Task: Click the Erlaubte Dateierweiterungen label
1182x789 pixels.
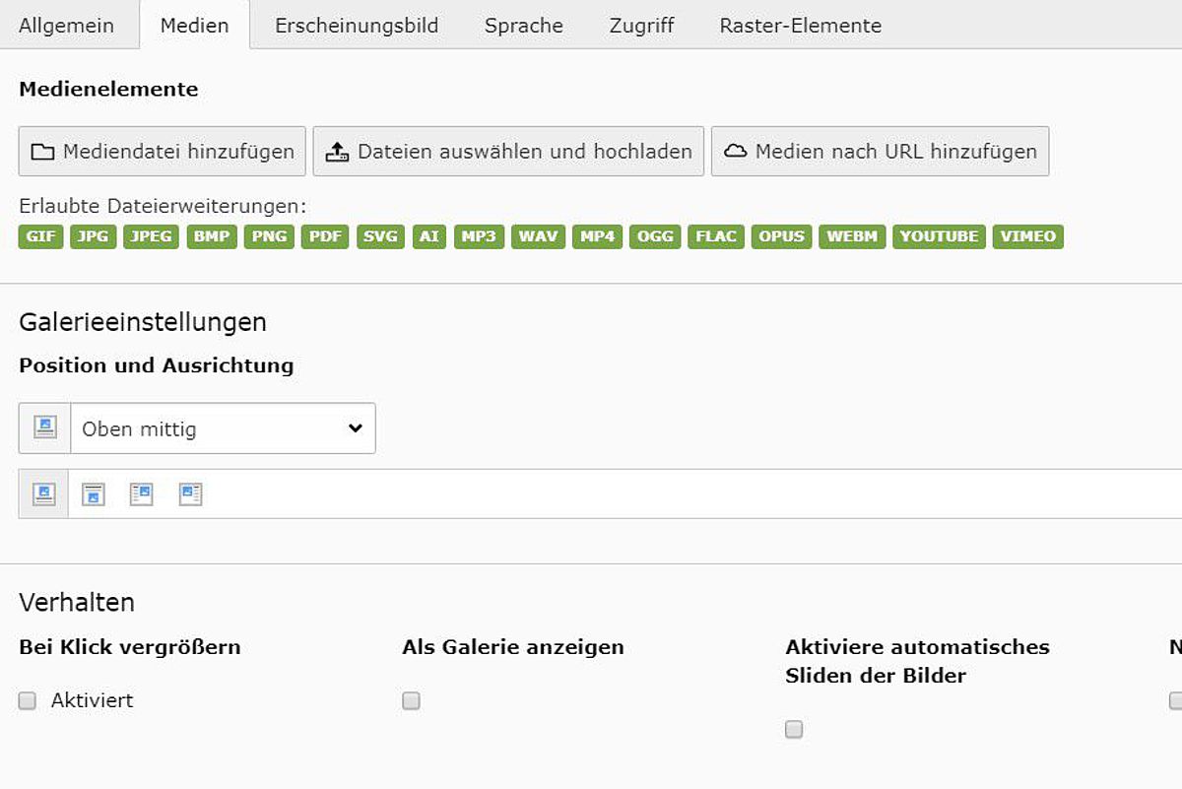Action: point(163,207)
